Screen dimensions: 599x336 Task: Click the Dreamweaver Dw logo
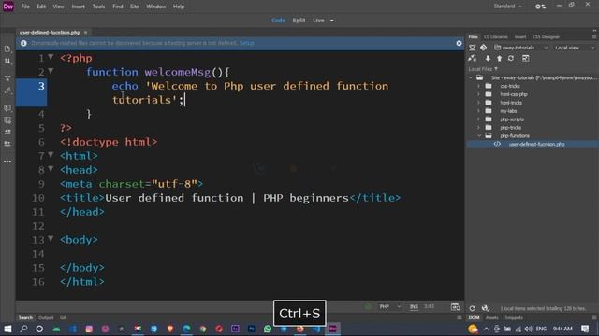click(x=8, y=7)
